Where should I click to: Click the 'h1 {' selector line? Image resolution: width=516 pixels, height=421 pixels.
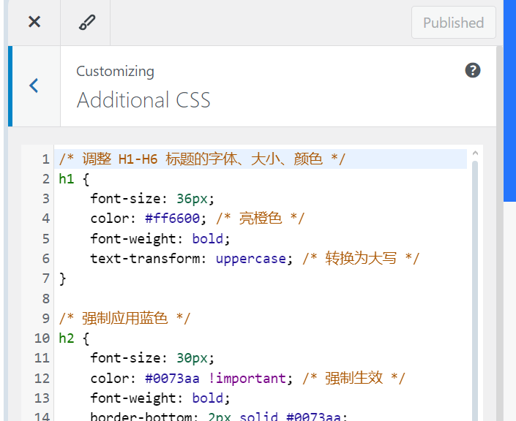click(74, 179)
